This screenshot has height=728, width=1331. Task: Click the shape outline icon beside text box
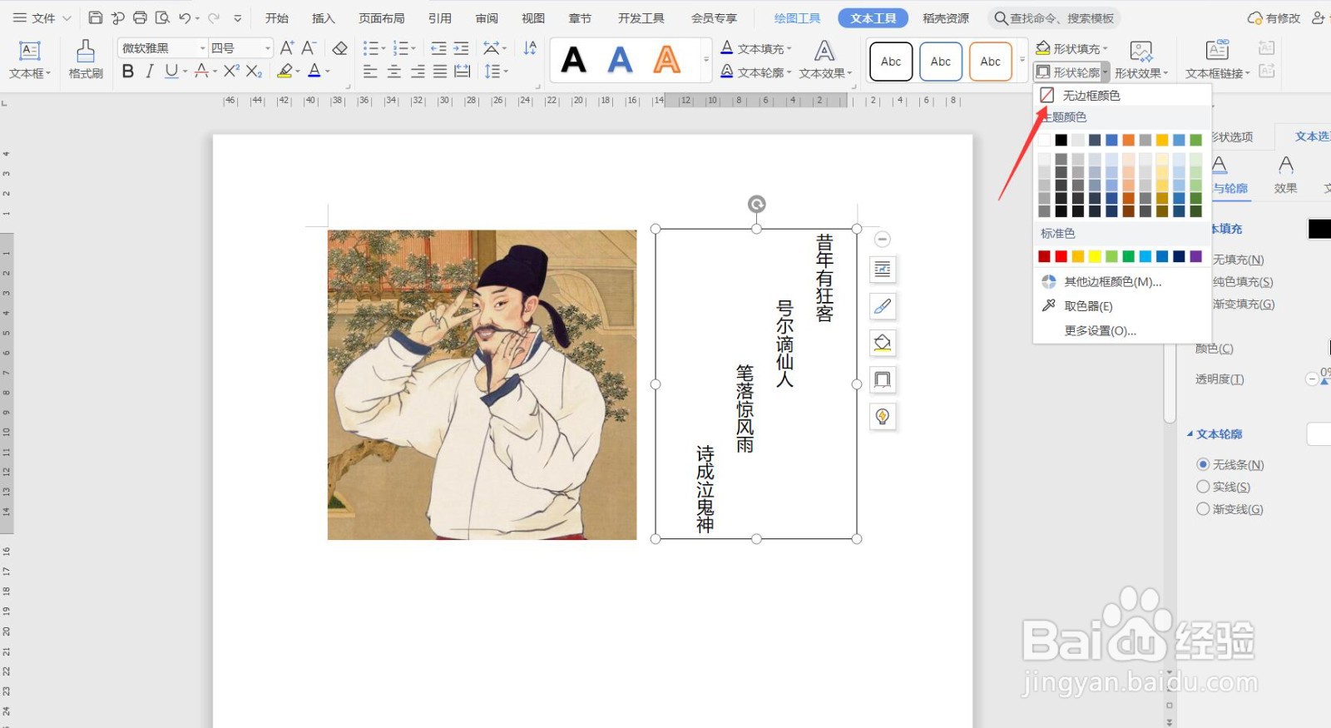click(883, 379)
